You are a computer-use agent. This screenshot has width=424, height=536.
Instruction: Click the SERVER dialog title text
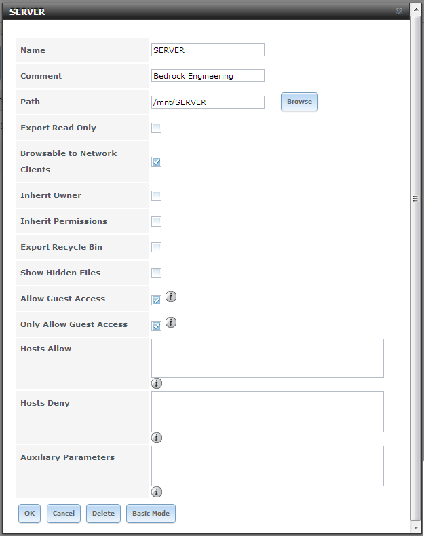(27, 12)
